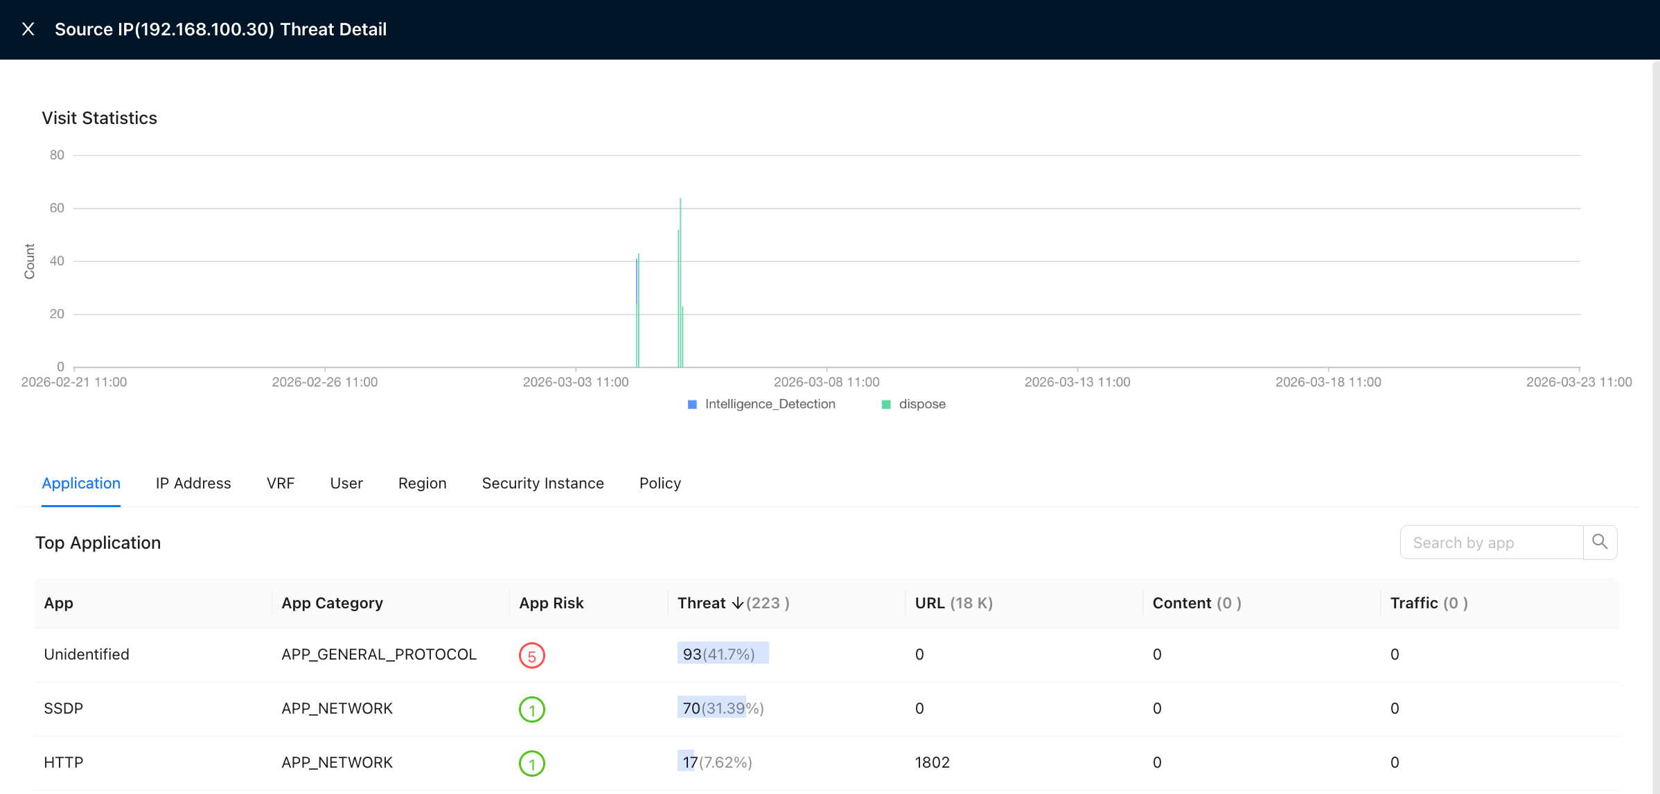Image resolution: width=1660 pixels, height=794 pixels.
Task: Toggle Intelligence_Detection legend series
Action: point(761,404)
